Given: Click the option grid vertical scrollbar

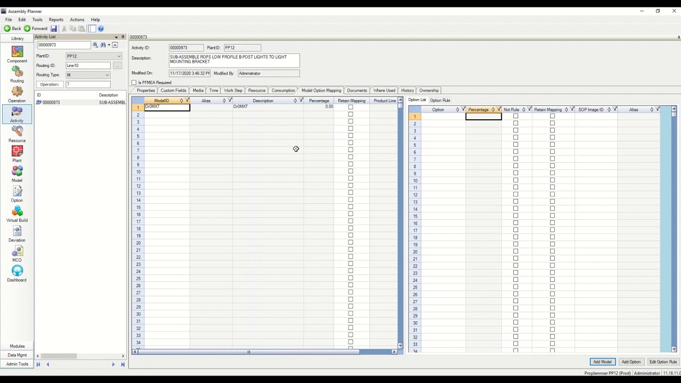Looking at the screenshot, I should (x=674, y=229).
